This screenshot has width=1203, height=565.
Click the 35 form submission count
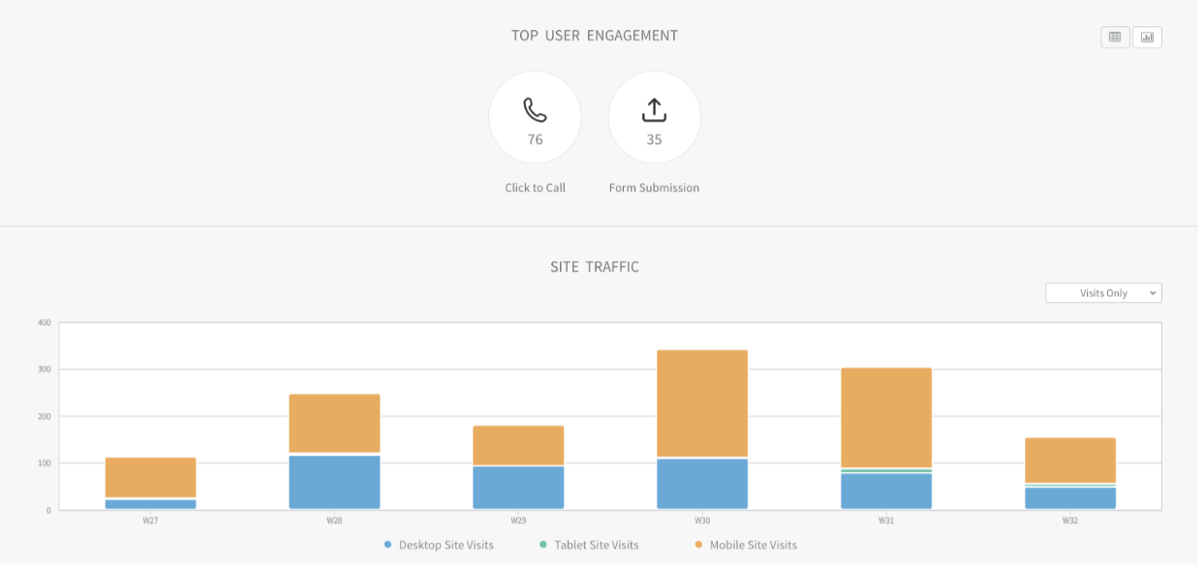pos(655,139)
